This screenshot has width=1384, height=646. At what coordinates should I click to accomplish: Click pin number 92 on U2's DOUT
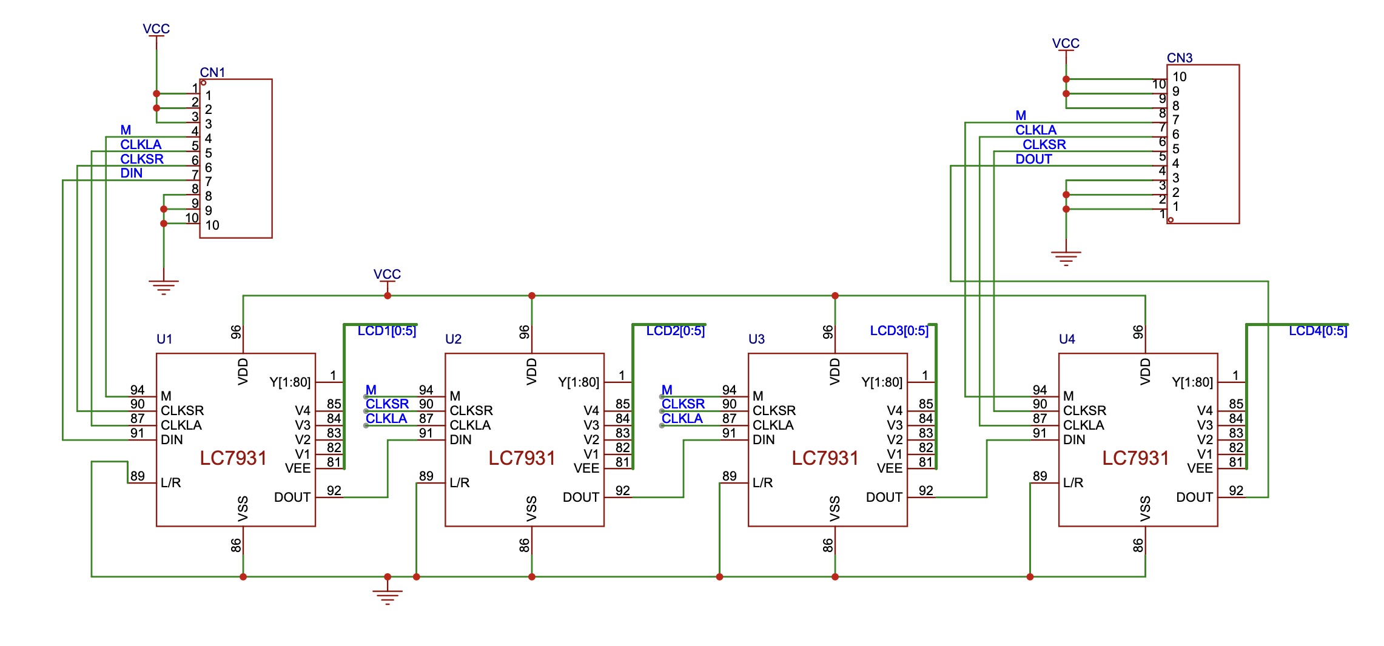click(x=623, y=491)
